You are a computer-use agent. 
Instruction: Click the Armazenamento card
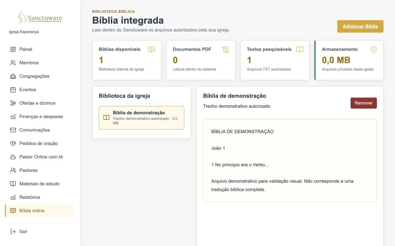[x=349, y=60]
